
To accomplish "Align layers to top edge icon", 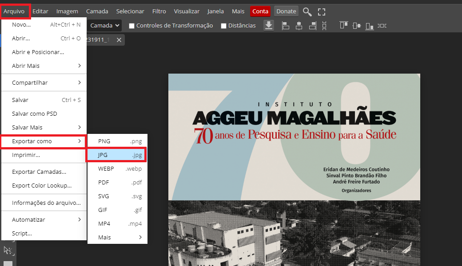I will coord(343,26).
